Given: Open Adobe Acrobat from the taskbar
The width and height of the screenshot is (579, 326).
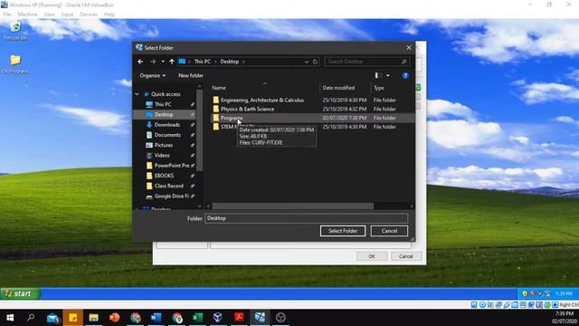Looking at the screenshot, I should [x=239, y=318].
